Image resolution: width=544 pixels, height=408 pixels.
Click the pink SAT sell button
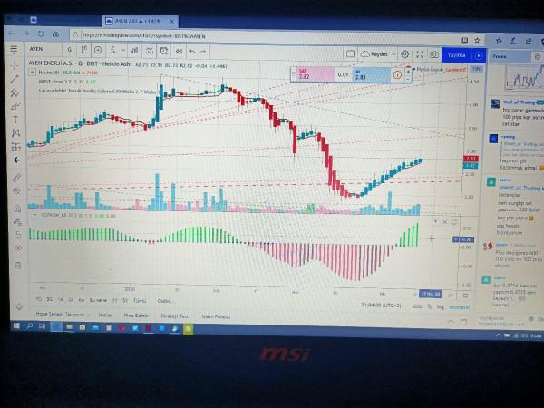click(316, 74)
